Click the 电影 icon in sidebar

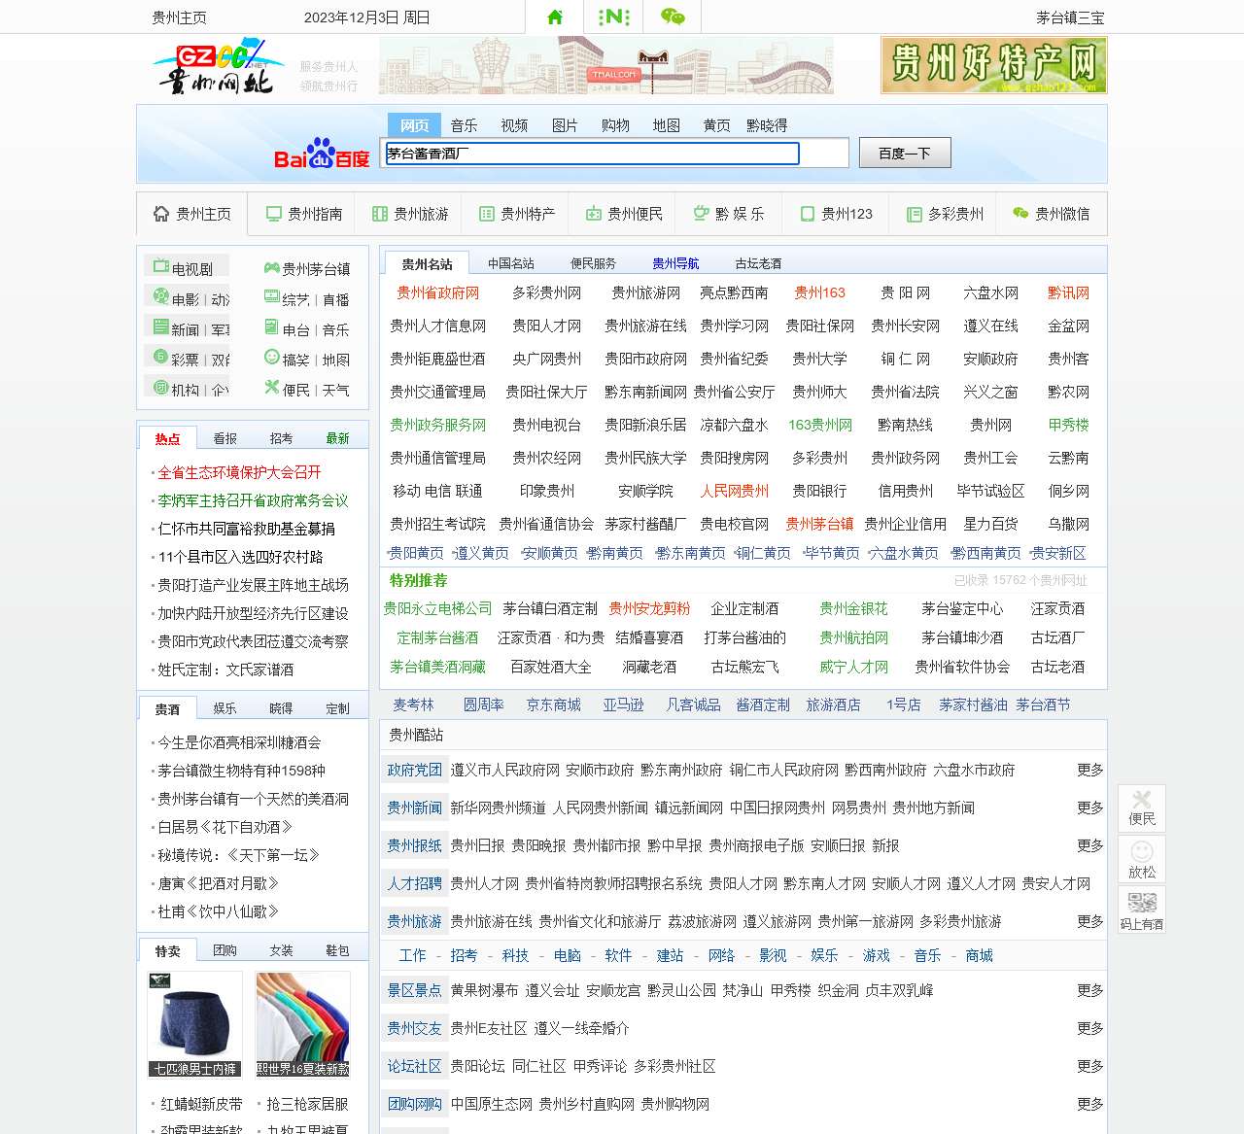pyautogui.click(x=160, y=296)
